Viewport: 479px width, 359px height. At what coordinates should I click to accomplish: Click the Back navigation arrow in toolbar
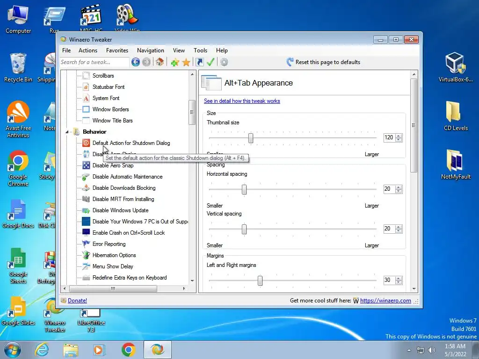tap(136, 62)
